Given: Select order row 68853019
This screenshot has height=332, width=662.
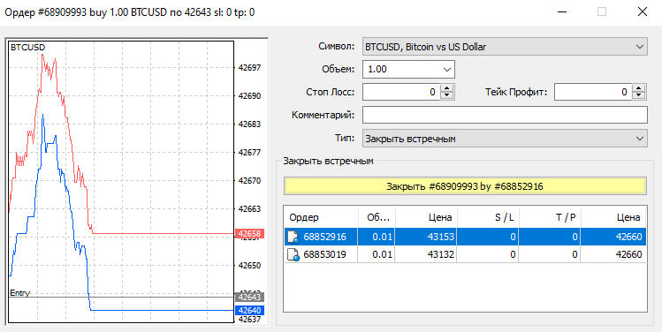Looking at the screenshot, I should coord(465,255).
